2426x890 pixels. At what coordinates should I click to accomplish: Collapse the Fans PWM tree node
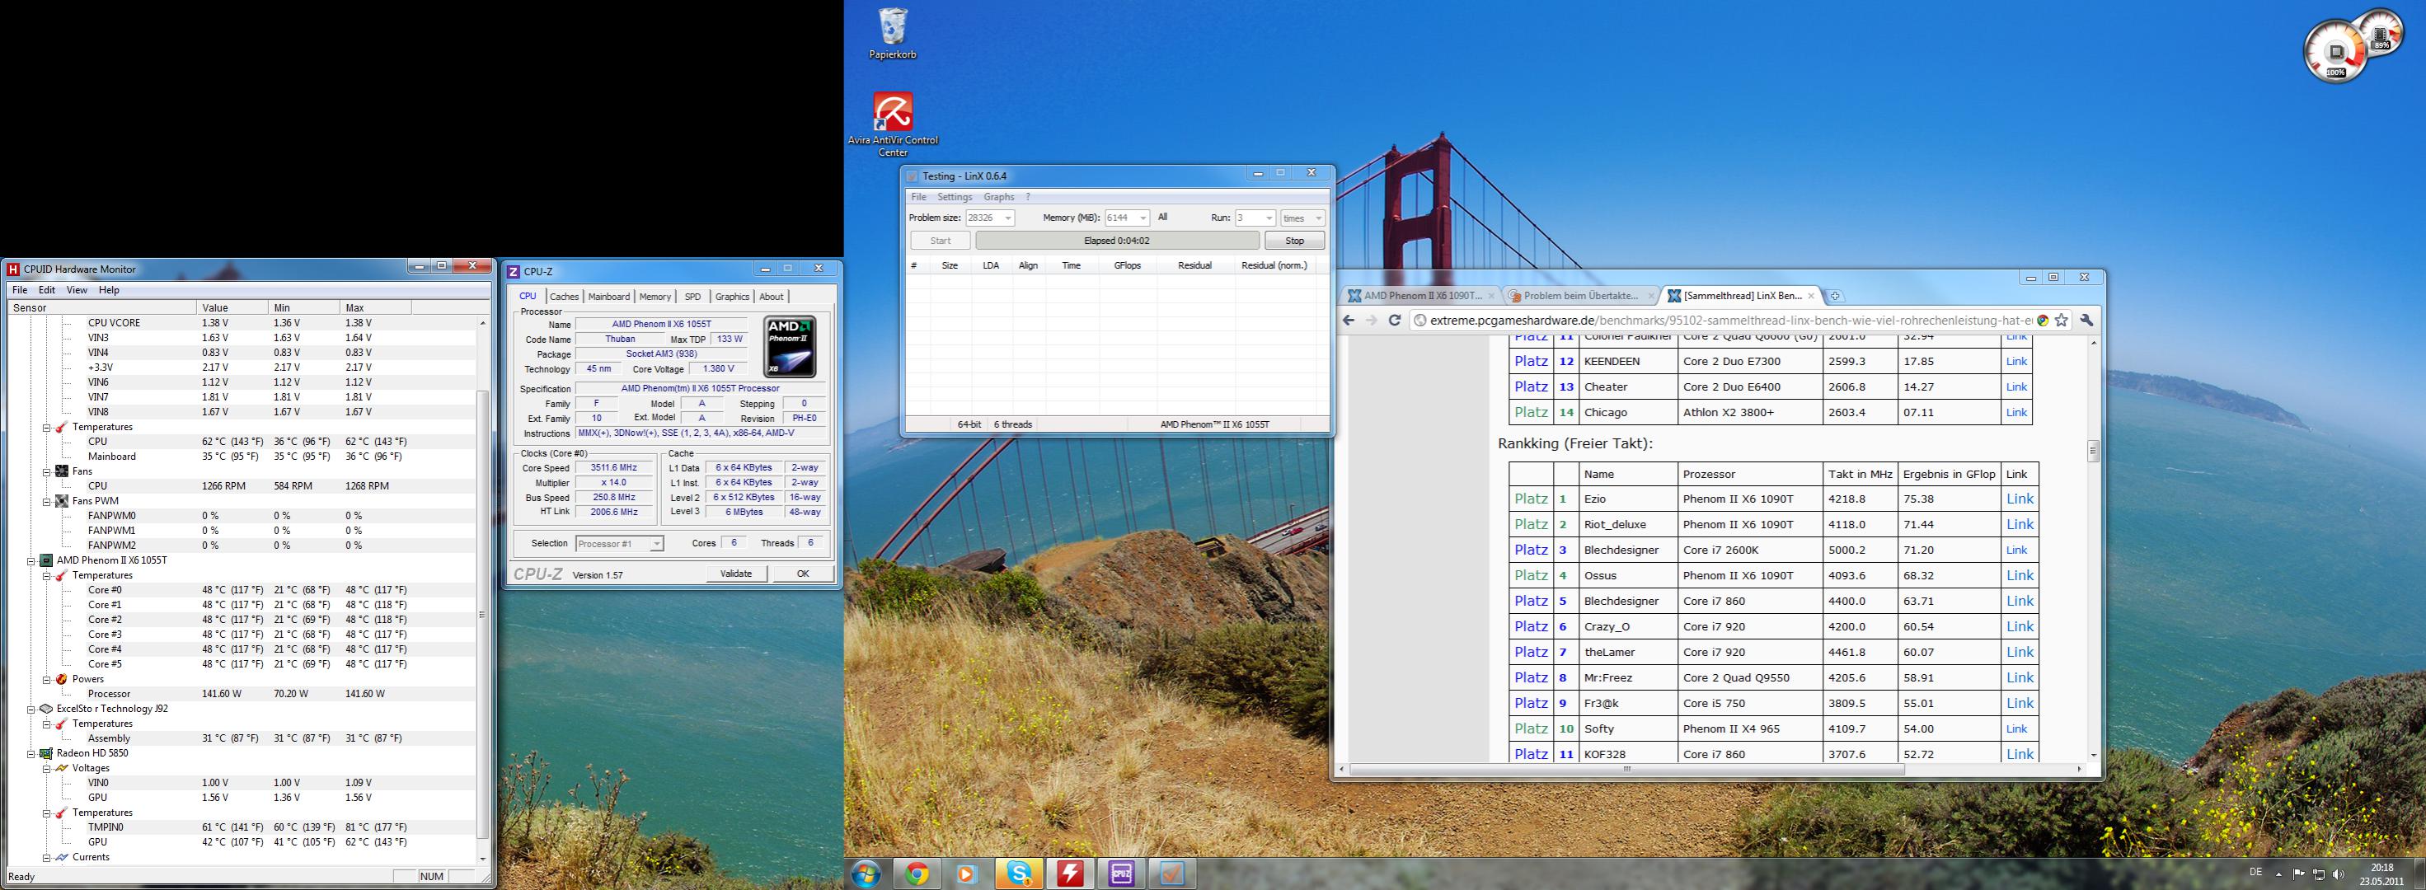(46, 501)
